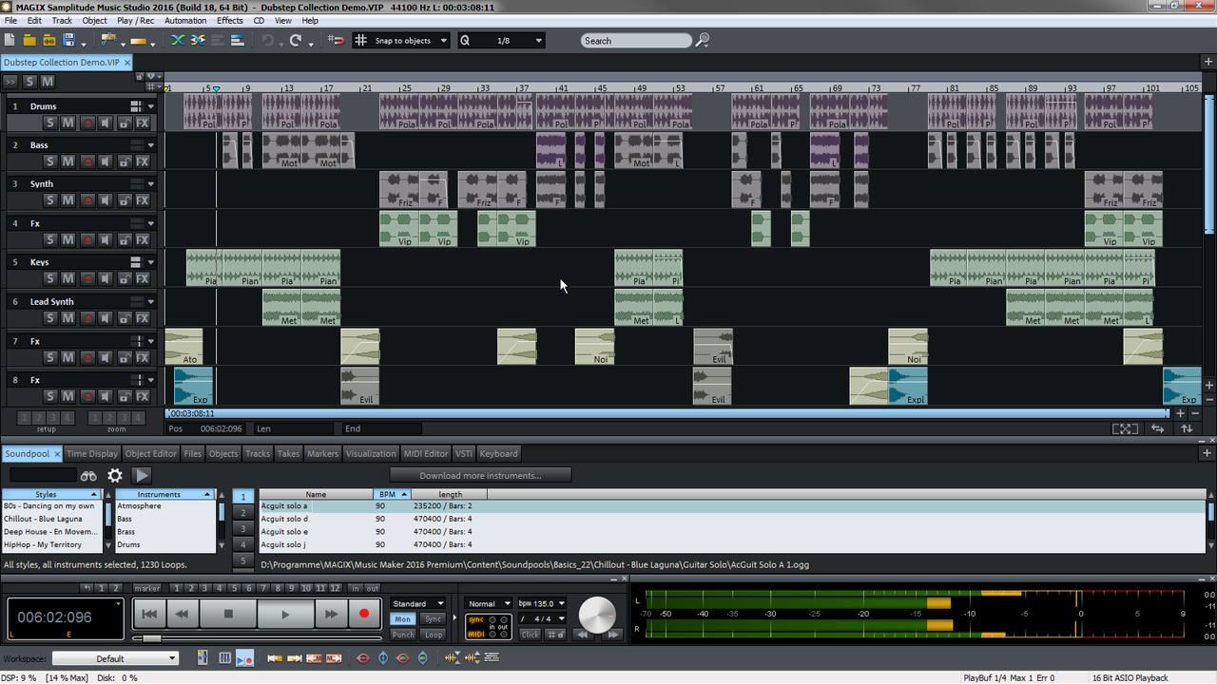Switch to the MIDI Editor tab

(x=425, y=453)
